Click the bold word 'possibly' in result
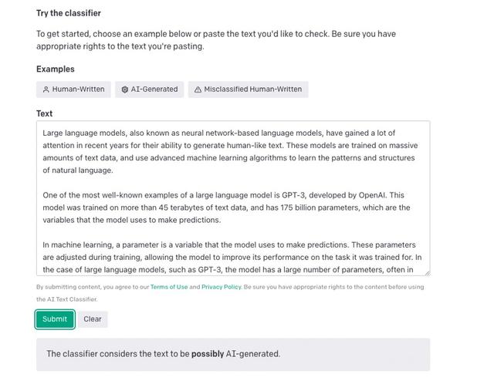The height and width of the screenshot is (381, 494). (208, 354)
